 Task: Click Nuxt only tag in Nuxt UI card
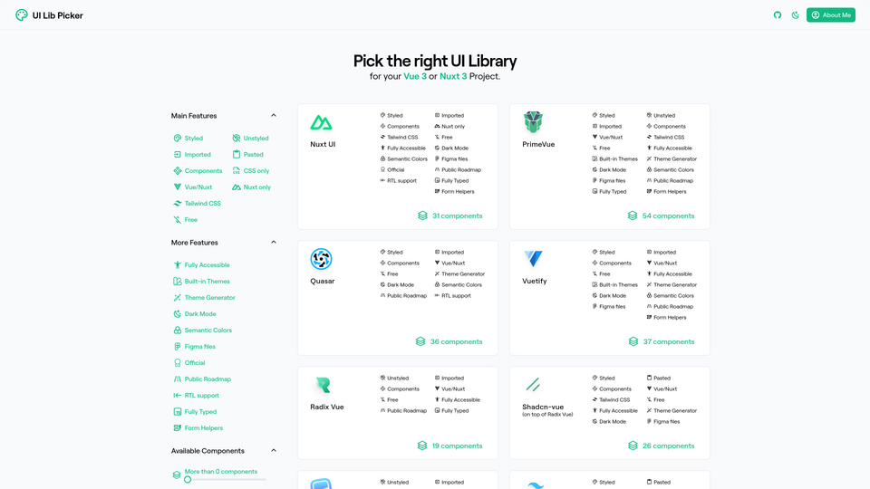pyautogui.click(x=449, y=127)
